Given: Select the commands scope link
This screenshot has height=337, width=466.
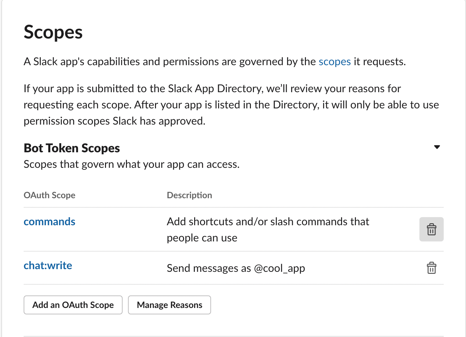Looking at the screenshot, I should click(49, 222).
